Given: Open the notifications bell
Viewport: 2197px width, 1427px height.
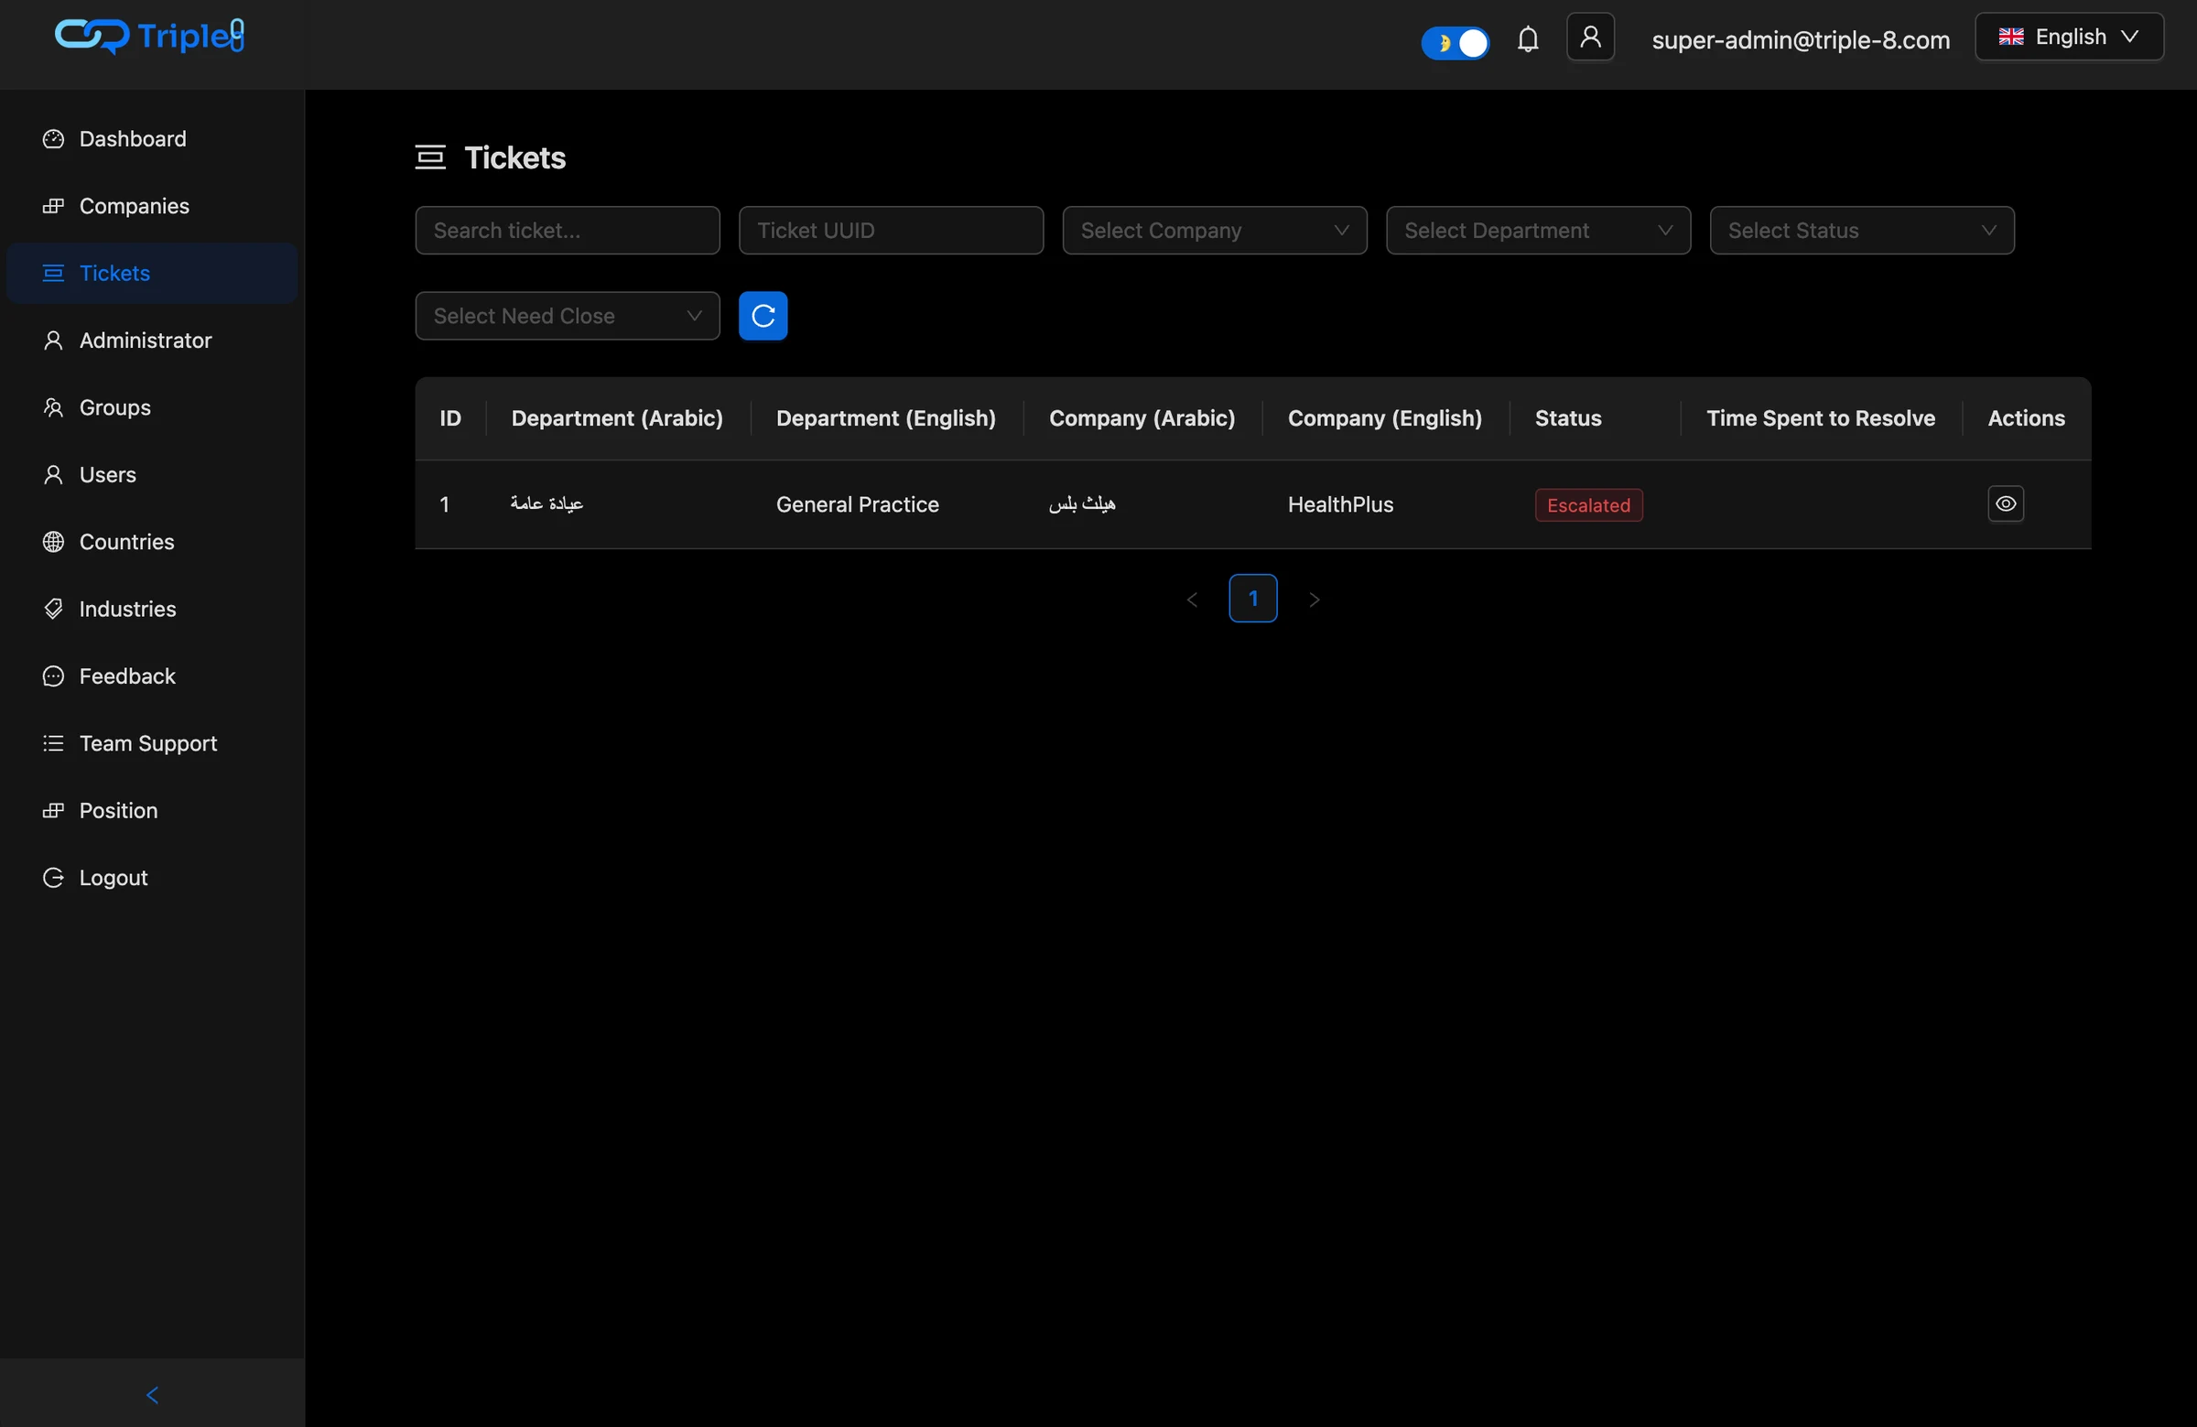Looking at the screenshot, I should pos(1528,39).
